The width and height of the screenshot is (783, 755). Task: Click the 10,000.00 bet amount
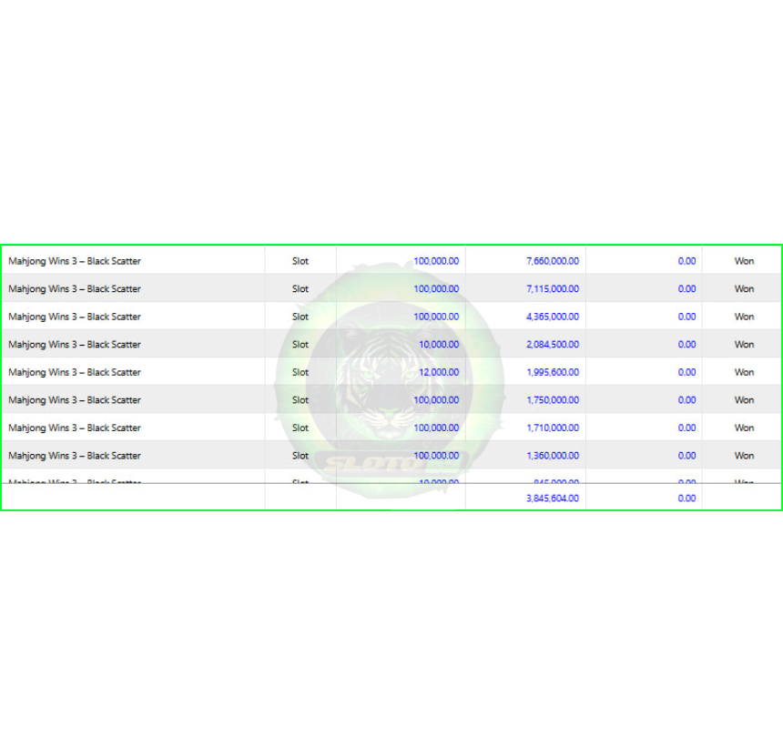pos(439,345)
